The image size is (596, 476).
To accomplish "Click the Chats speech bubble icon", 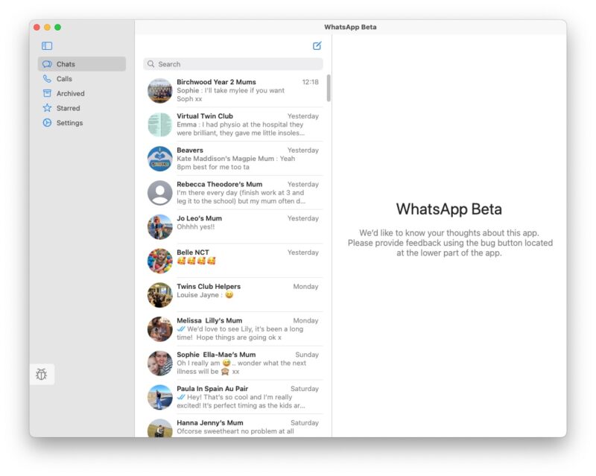I will [x=47, y=64].
